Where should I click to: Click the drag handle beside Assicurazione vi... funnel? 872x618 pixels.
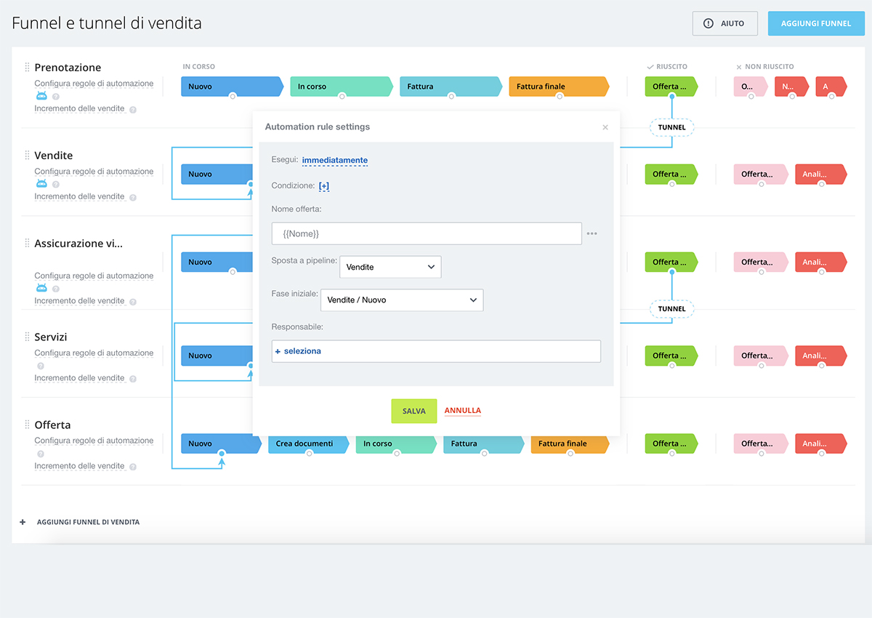coord(27,243)
